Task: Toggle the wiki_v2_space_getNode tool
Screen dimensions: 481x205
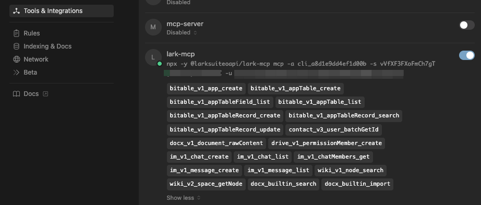Action: (x=206, y=184)
